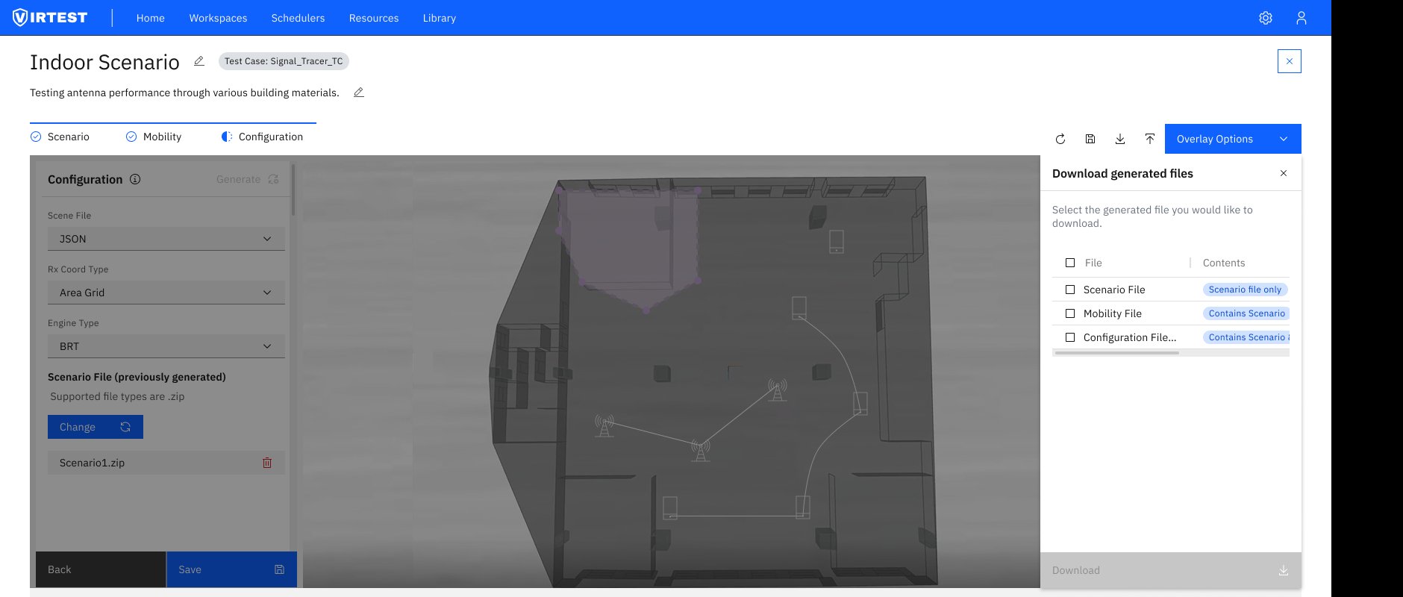Click the refresh icon in toolbar
The width and height of the screenshot is (1403, 597).
point(1060,139)
